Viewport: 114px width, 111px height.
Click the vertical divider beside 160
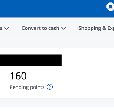4,81
